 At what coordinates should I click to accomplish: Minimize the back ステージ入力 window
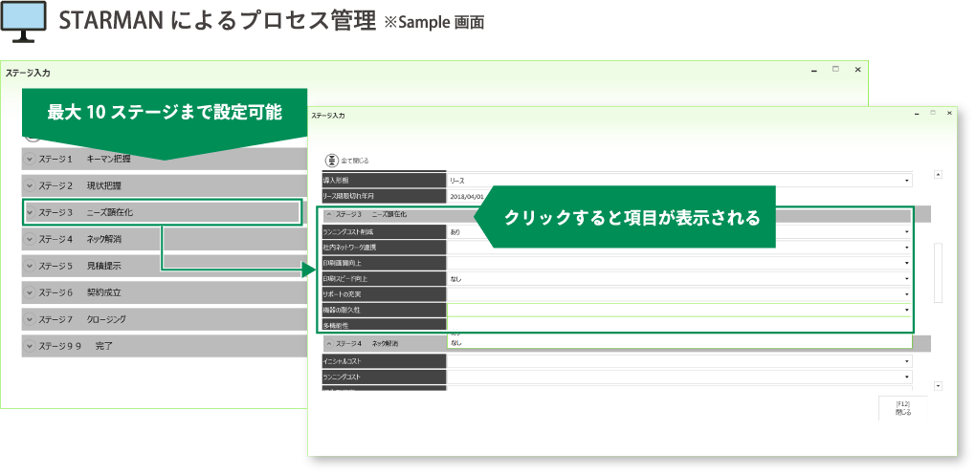(814, 71)
